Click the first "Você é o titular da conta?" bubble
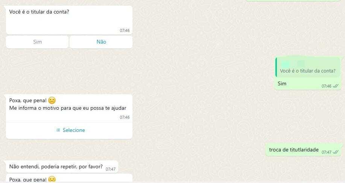 click(x=69, y=20)
